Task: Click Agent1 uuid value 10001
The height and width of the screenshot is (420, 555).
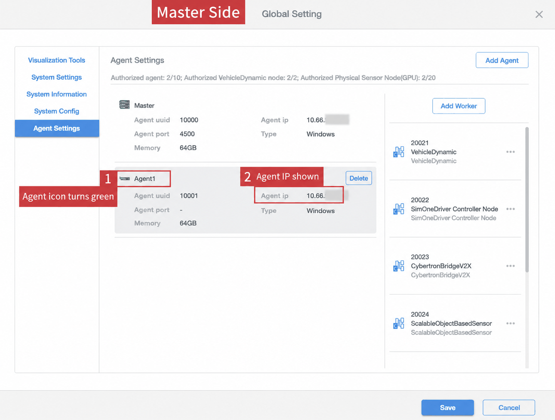Action: (x=189, y=196)
